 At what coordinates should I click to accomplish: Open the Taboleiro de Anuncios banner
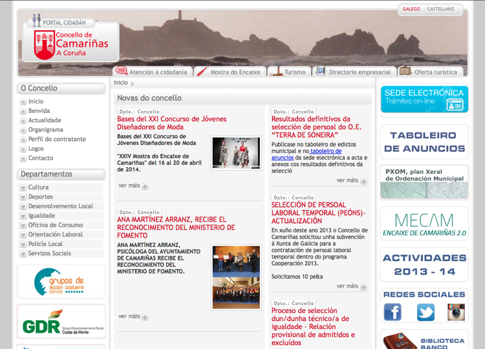click(424, 142)
